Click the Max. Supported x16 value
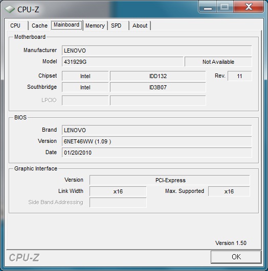The width and height of the screenshot is (268, 271). click(229, 191)
